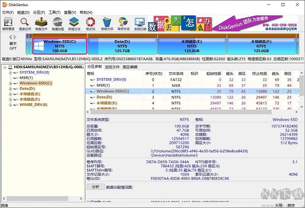305x208 pixels.
Task: Go to next disk with right arrow
Action: [15, 37]
